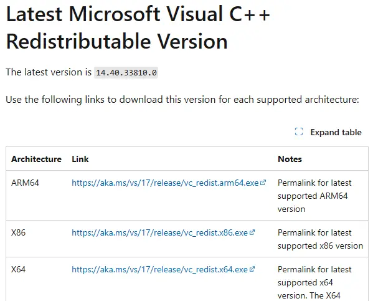The image size is (373, 301).
Task: Click the ARM64 permalink note text
Action: point(314,196)
